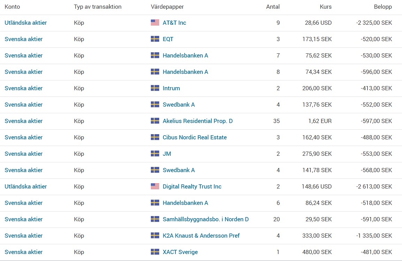The height and width of the screenshot is (261, 402).
Task: Select the price 148,66 USD
Action: tap(317, 186)
